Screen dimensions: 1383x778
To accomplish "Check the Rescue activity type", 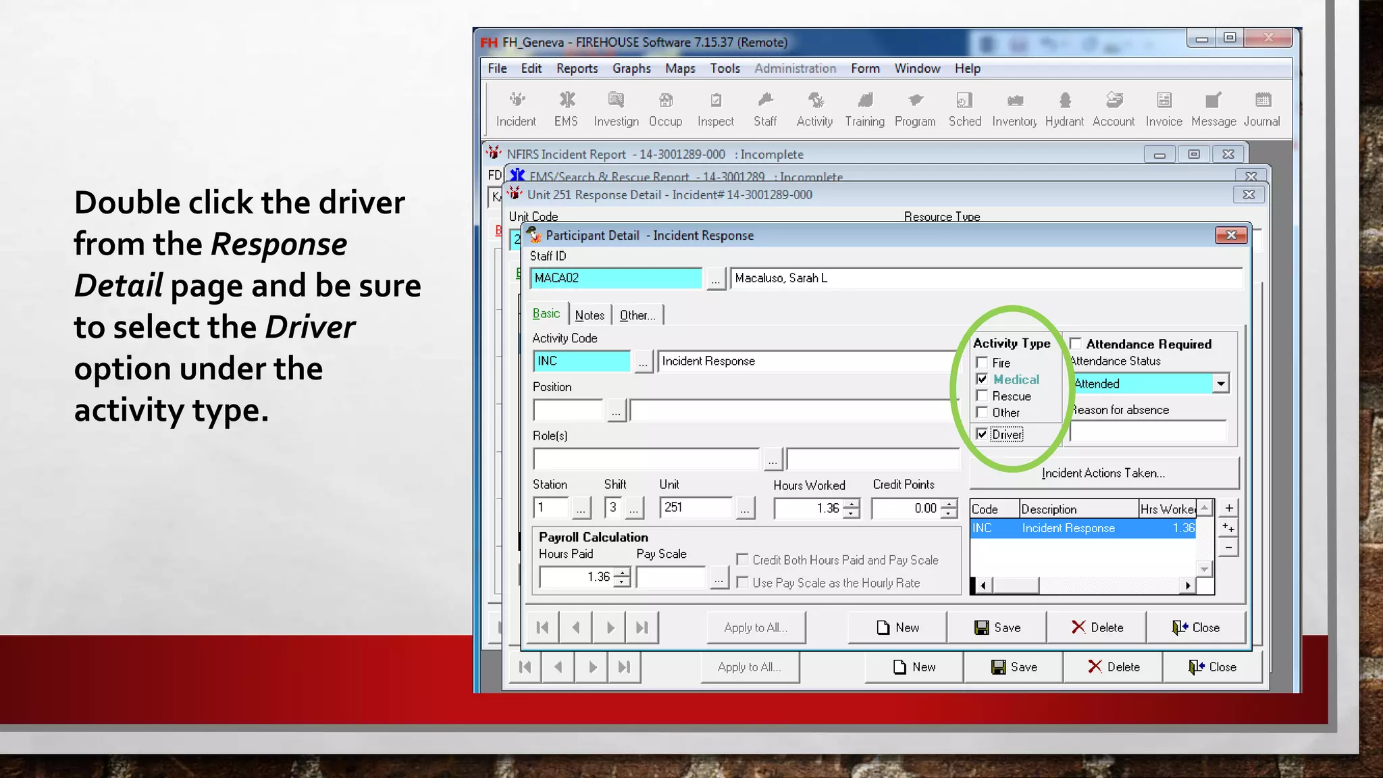I will coord(982,396).
